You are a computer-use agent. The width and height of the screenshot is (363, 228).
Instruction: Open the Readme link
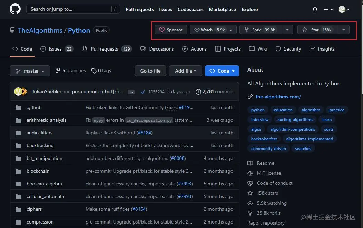pyautogui.click(x=261, y=163)
